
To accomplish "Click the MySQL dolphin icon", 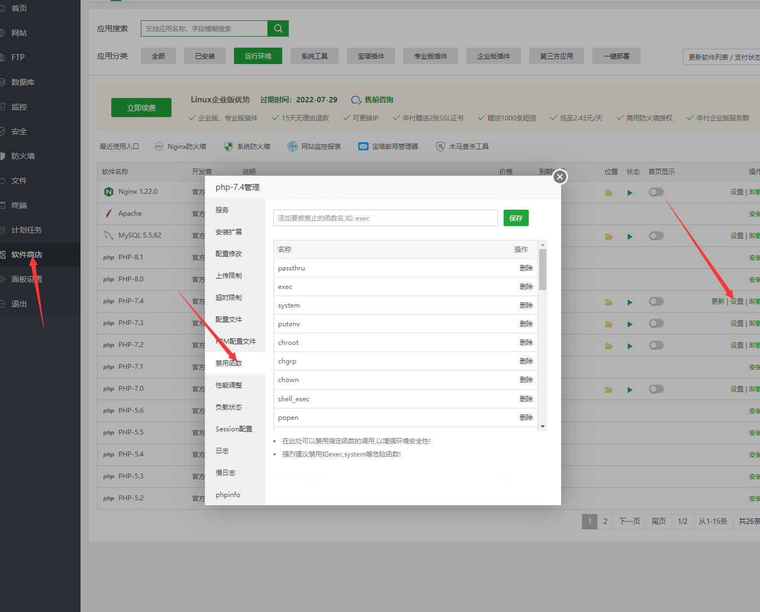I will (108, 235).
